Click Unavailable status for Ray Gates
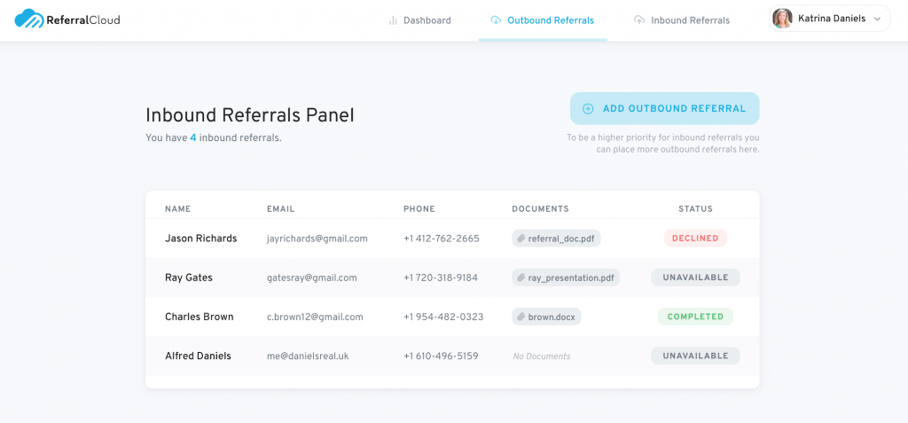 coord(695,278)
